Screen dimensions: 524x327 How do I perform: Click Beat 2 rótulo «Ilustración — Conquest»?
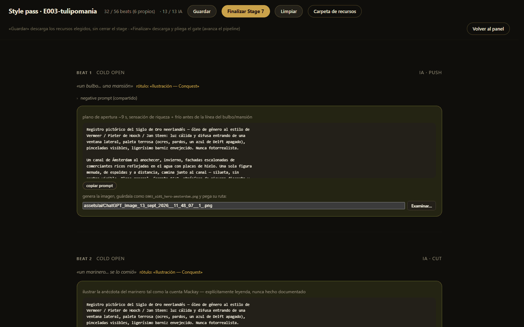[x=171, y=272]
